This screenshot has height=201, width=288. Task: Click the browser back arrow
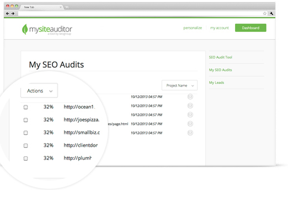pyautogui.click(x=8, y=13)
